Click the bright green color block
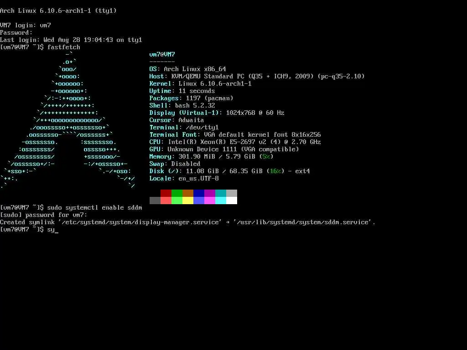 pyautogui.click(x=177, y=201)
